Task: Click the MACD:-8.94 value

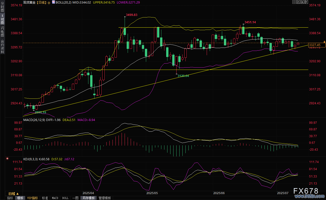Action: 86,119
